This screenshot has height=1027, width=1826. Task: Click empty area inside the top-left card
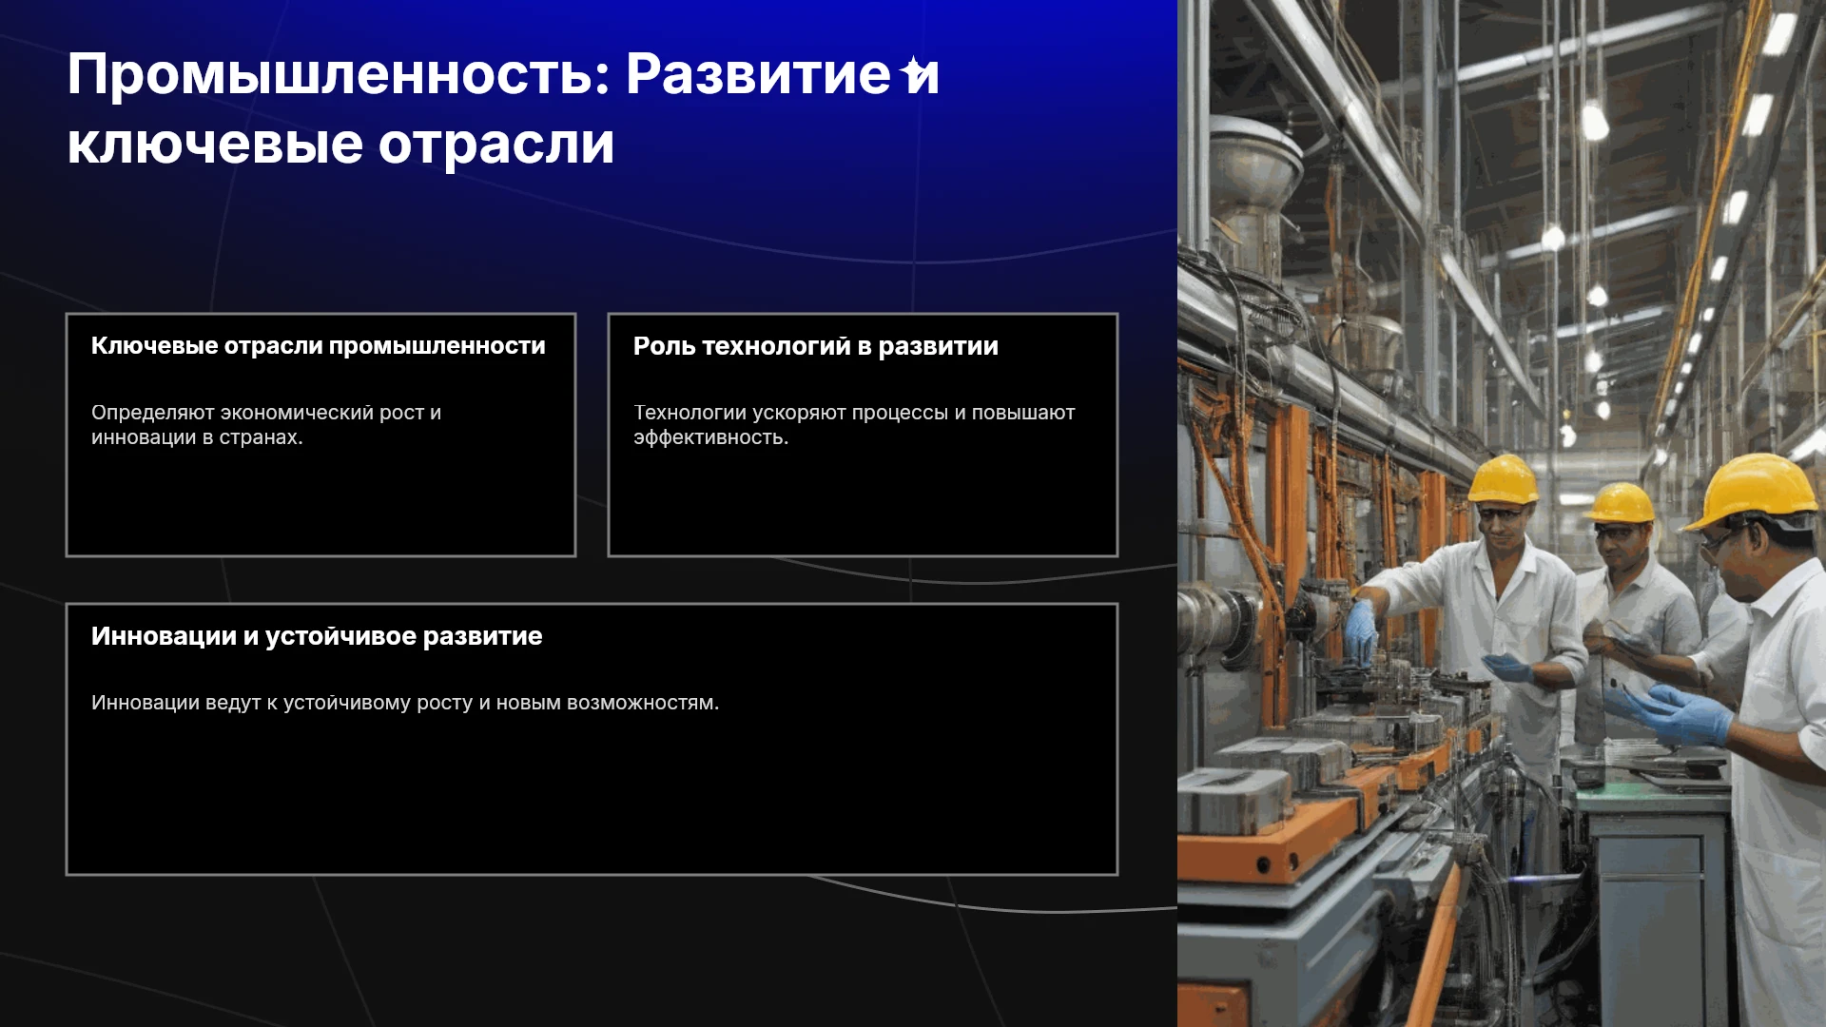point(321,499)
